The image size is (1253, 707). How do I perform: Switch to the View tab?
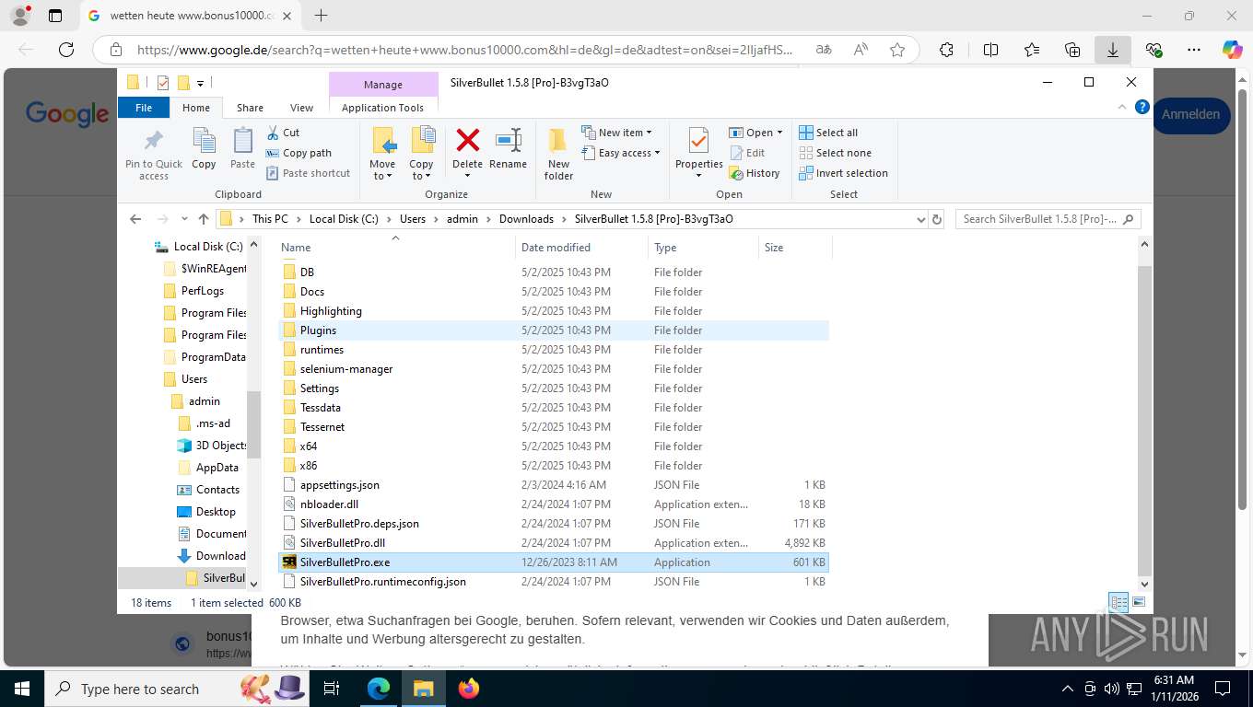(x=302, y=108)
